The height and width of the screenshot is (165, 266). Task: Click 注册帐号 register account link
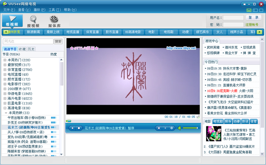(x=252, y=25)
